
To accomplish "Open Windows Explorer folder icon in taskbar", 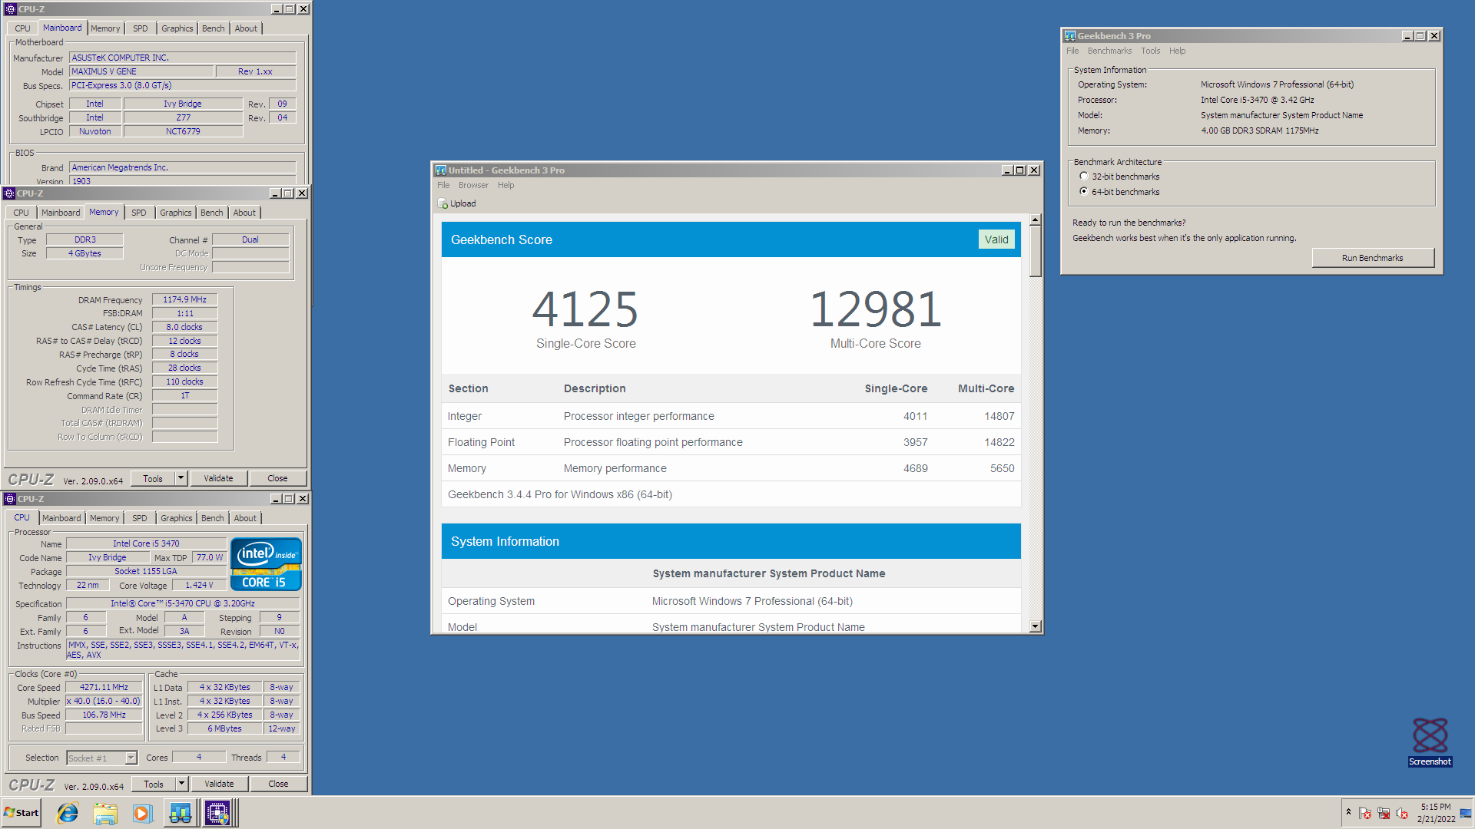I will [x=105, y=813].
